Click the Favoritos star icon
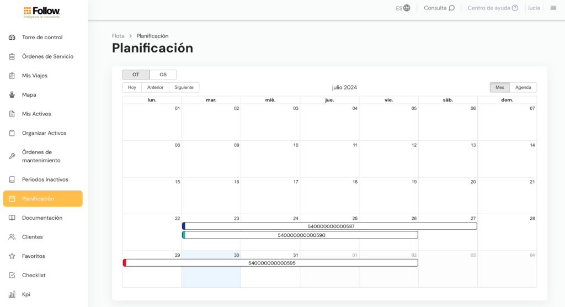The image size is (565, 307). pyautogui.click(x=12, y=256)
